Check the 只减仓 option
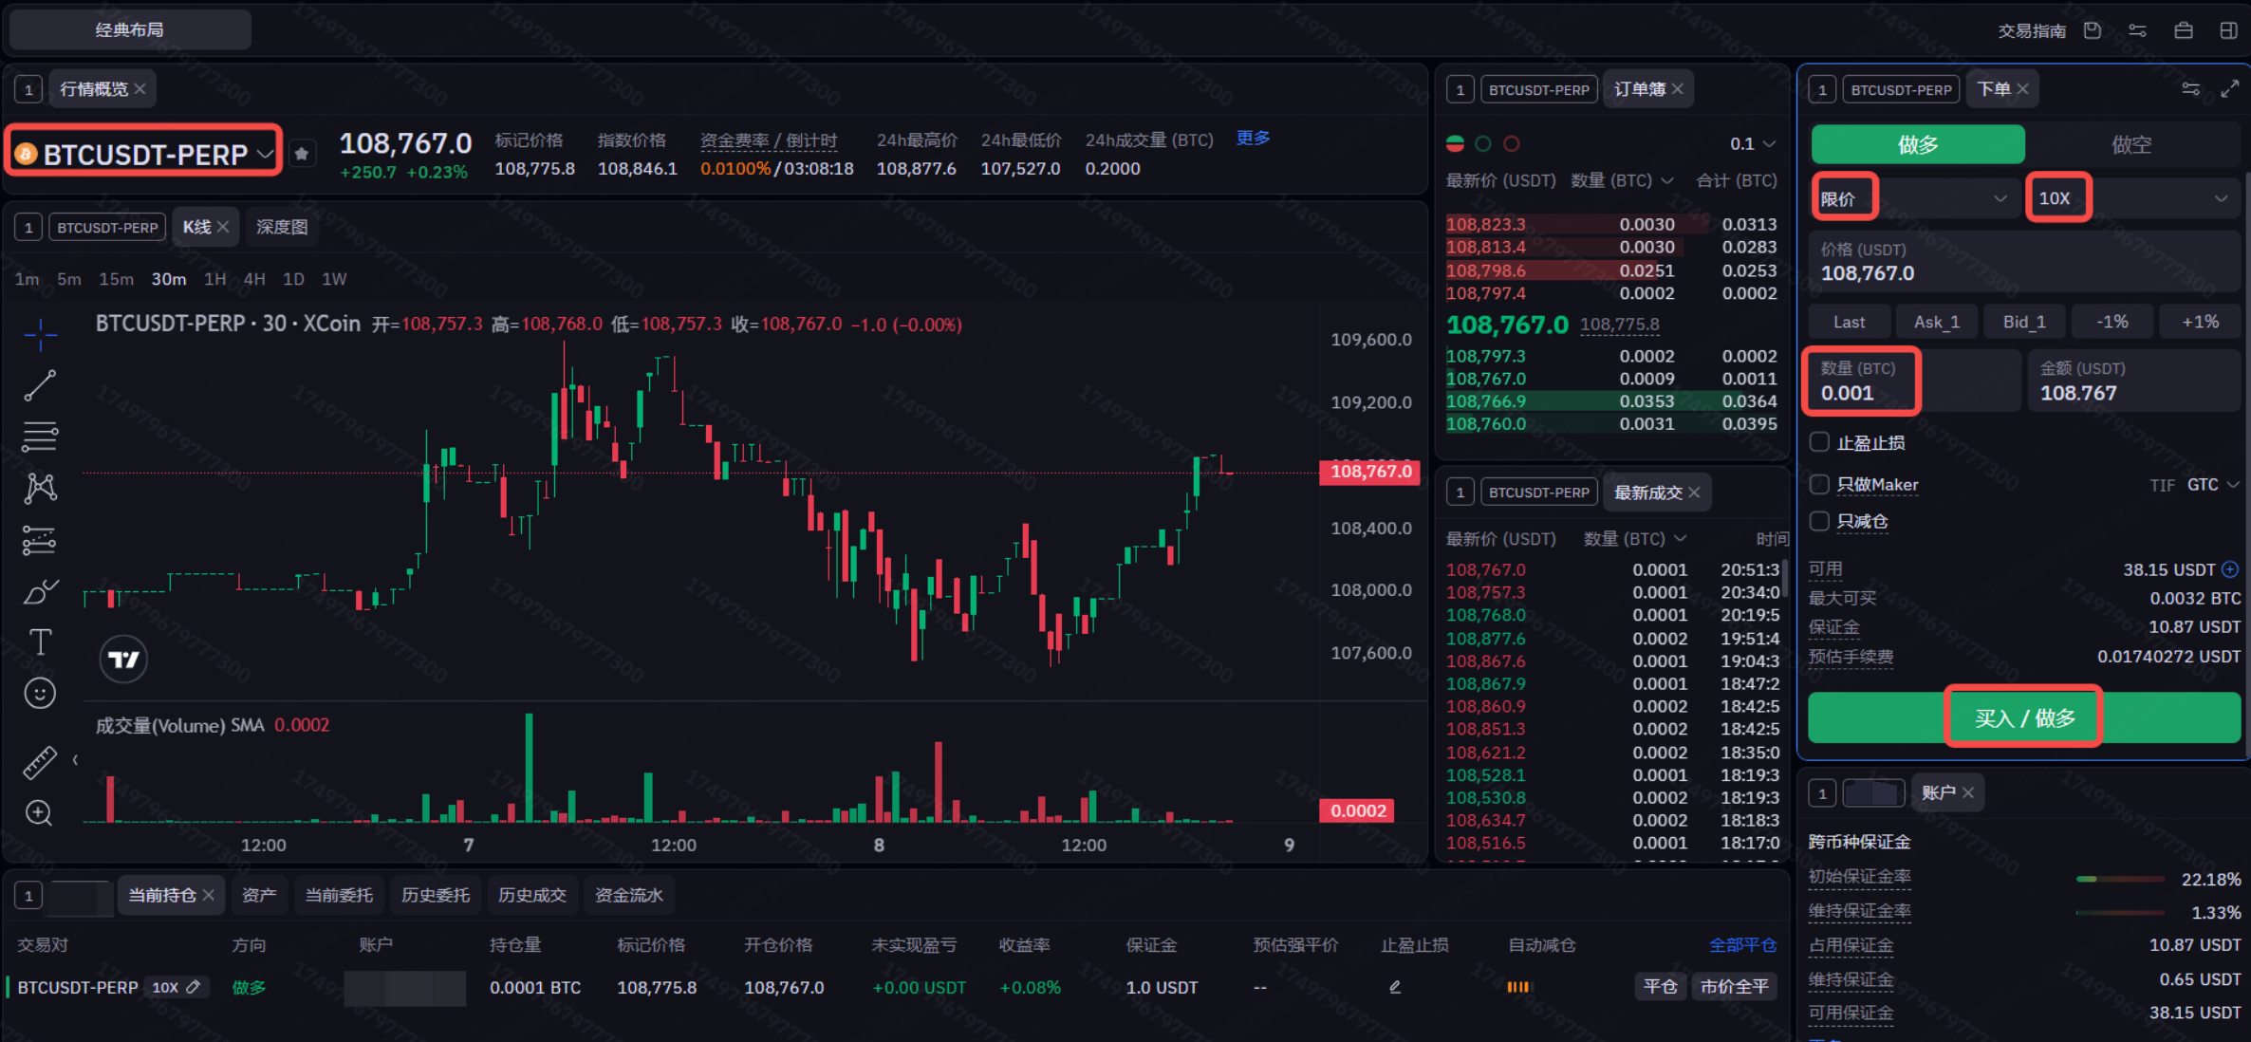The width and height of the screenshot is (2251, 1042). pyautogui.click(x=1819, y=521)
